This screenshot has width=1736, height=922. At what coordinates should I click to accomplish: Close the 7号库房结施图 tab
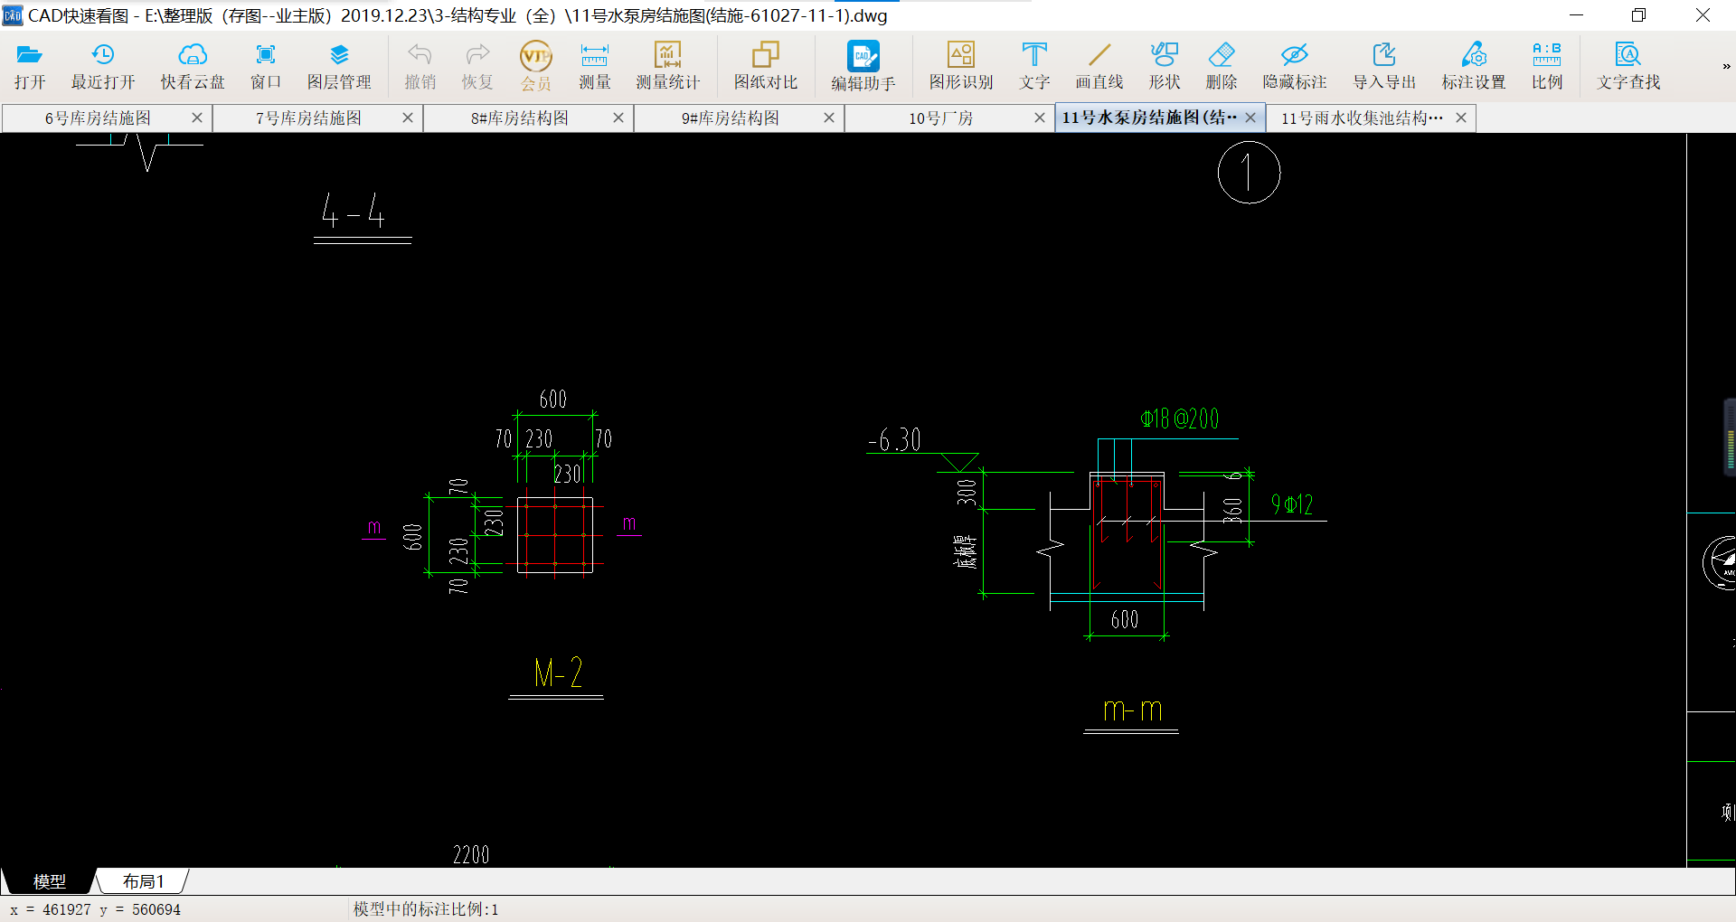pos(408,118)
